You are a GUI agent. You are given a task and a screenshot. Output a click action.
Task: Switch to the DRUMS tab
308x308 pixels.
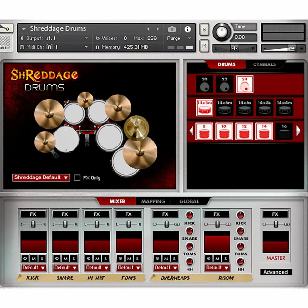click(227, 64)
